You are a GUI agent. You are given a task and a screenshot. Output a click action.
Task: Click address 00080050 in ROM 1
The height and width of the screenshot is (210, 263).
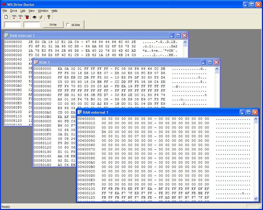tap(42, 90)
